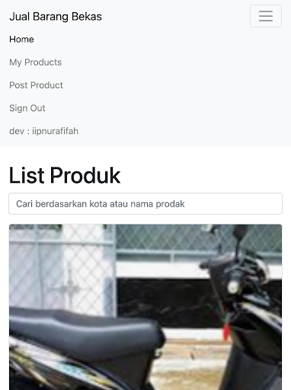Click the motorcycle seat in product image
This screenshot has height=390, width=291.
point(86,328)
